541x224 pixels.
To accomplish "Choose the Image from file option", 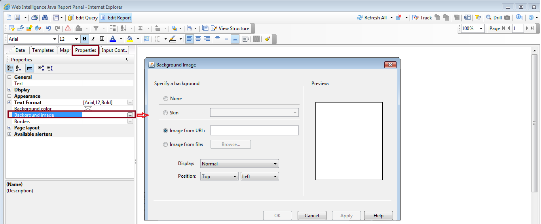I will pyautogui.click(x=166, y=145).
